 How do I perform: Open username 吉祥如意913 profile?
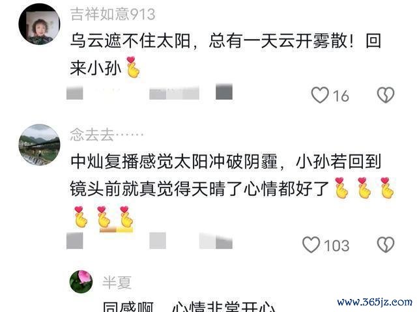pos(113,14)
